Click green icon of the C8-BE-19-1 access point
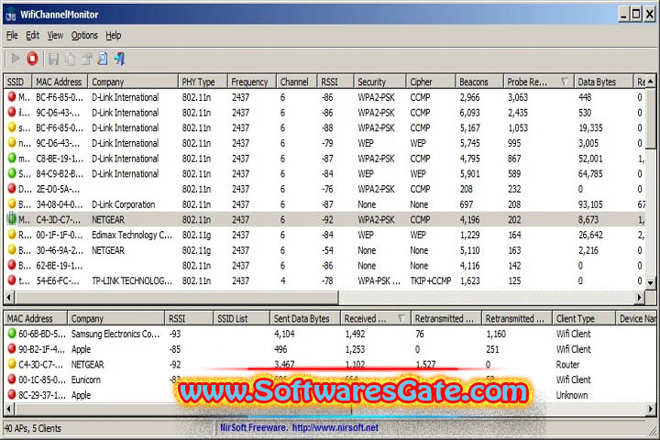The image size is (660, 440). 12,158
